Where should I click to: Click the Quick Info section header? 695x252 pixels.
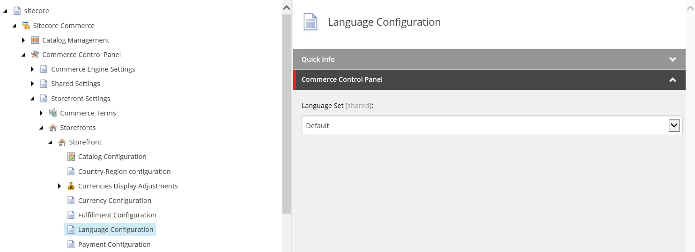[489, 59]
